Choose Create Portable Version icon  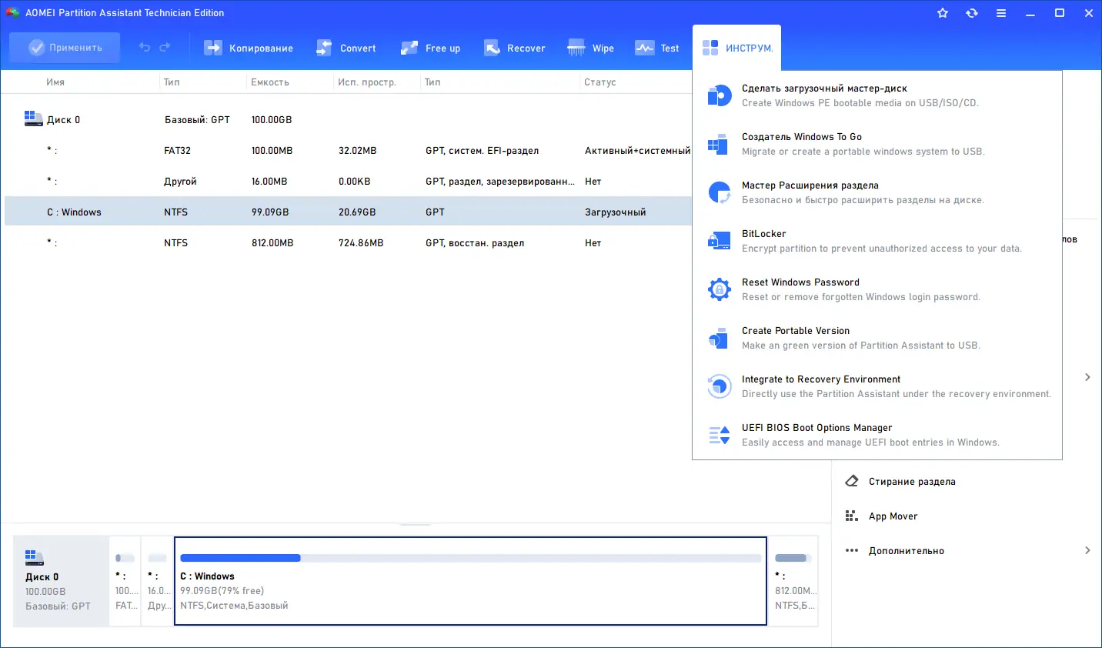[x=719, y=338]
